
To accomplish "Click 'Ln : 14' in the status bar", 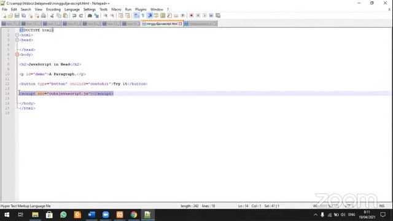I will (x=243, y=206).
